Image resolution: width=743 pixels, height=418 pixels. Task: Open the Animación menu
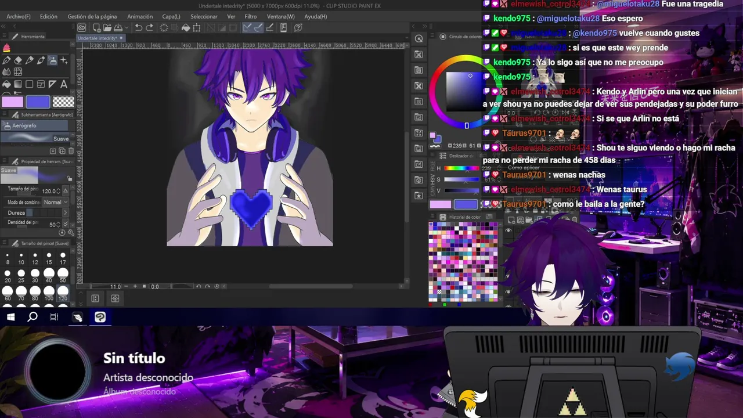(140, 17)
